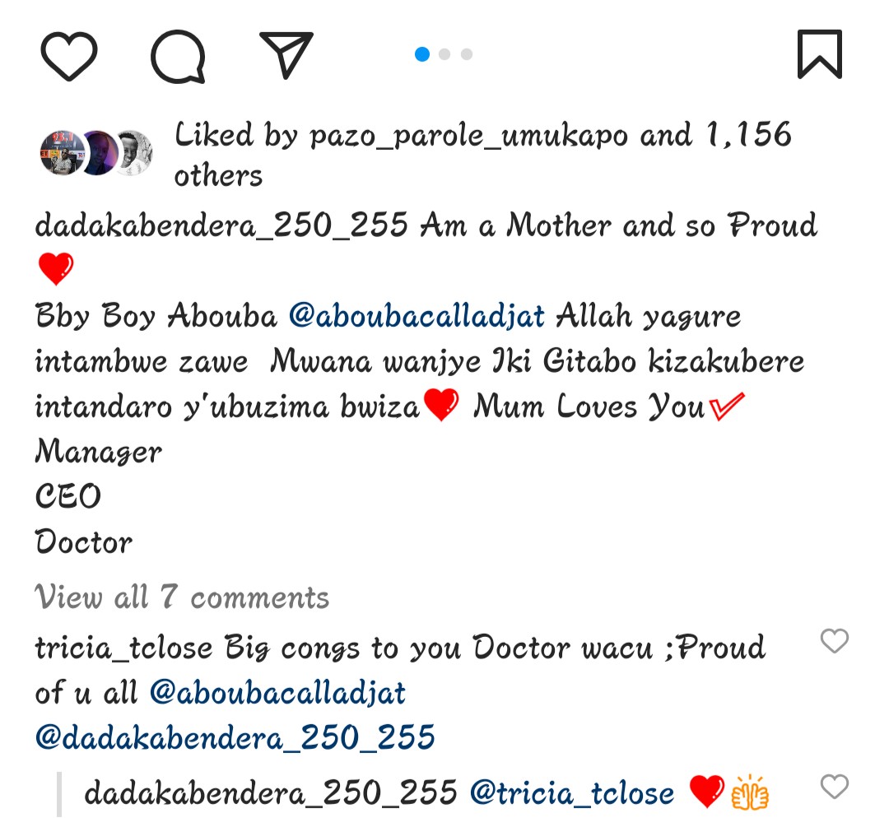Expand View all 7 comments
889x818 pixels.
[x=182, y=597]
